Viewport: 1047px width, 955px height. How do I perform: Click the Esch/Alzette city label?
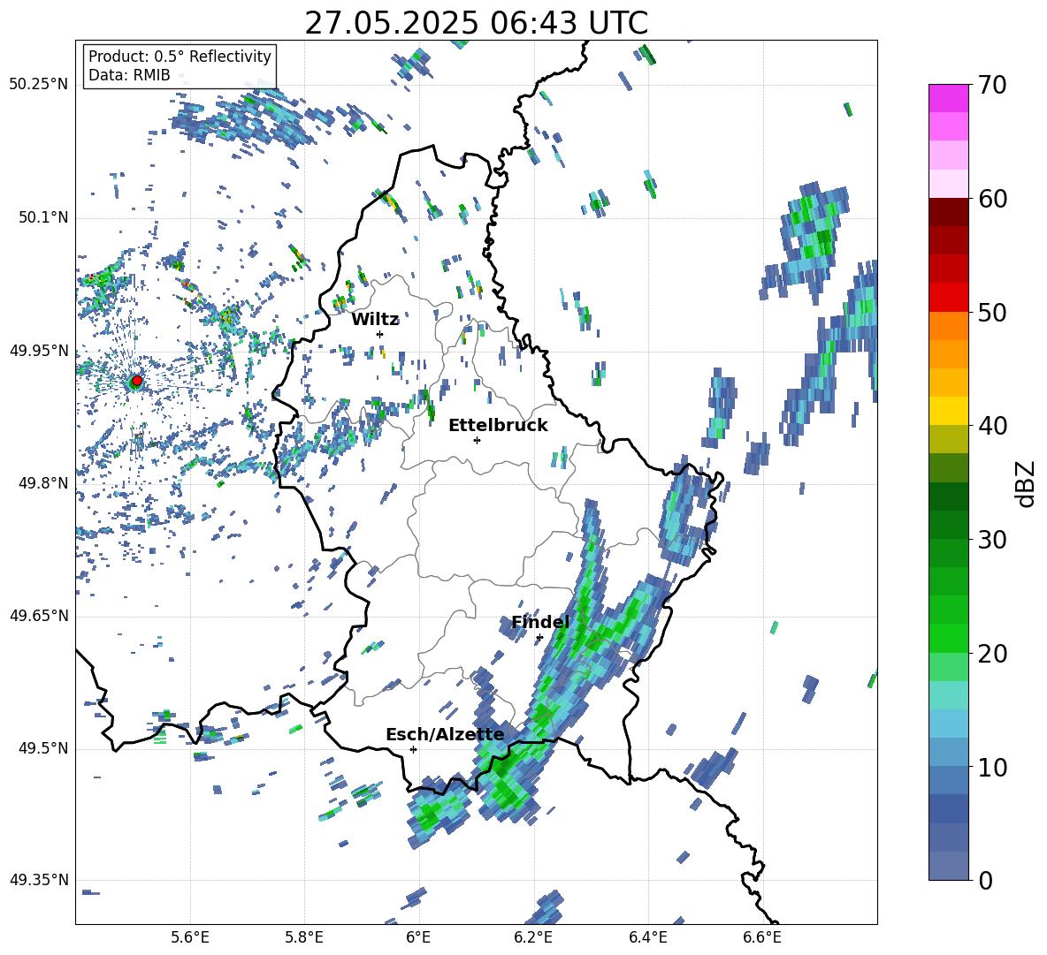pos(445,734)
